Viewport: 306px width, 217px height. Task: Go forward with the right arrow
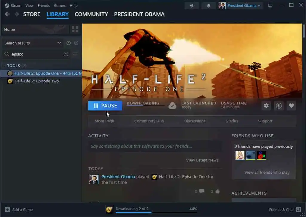(17, 14)
